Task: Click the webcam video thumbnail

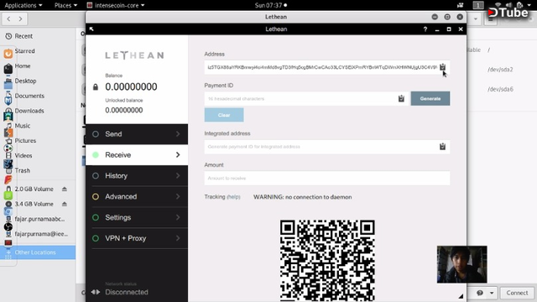Action: (461, 264)
